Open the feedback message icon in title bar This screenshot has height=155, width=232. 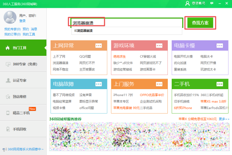[212, 3]
